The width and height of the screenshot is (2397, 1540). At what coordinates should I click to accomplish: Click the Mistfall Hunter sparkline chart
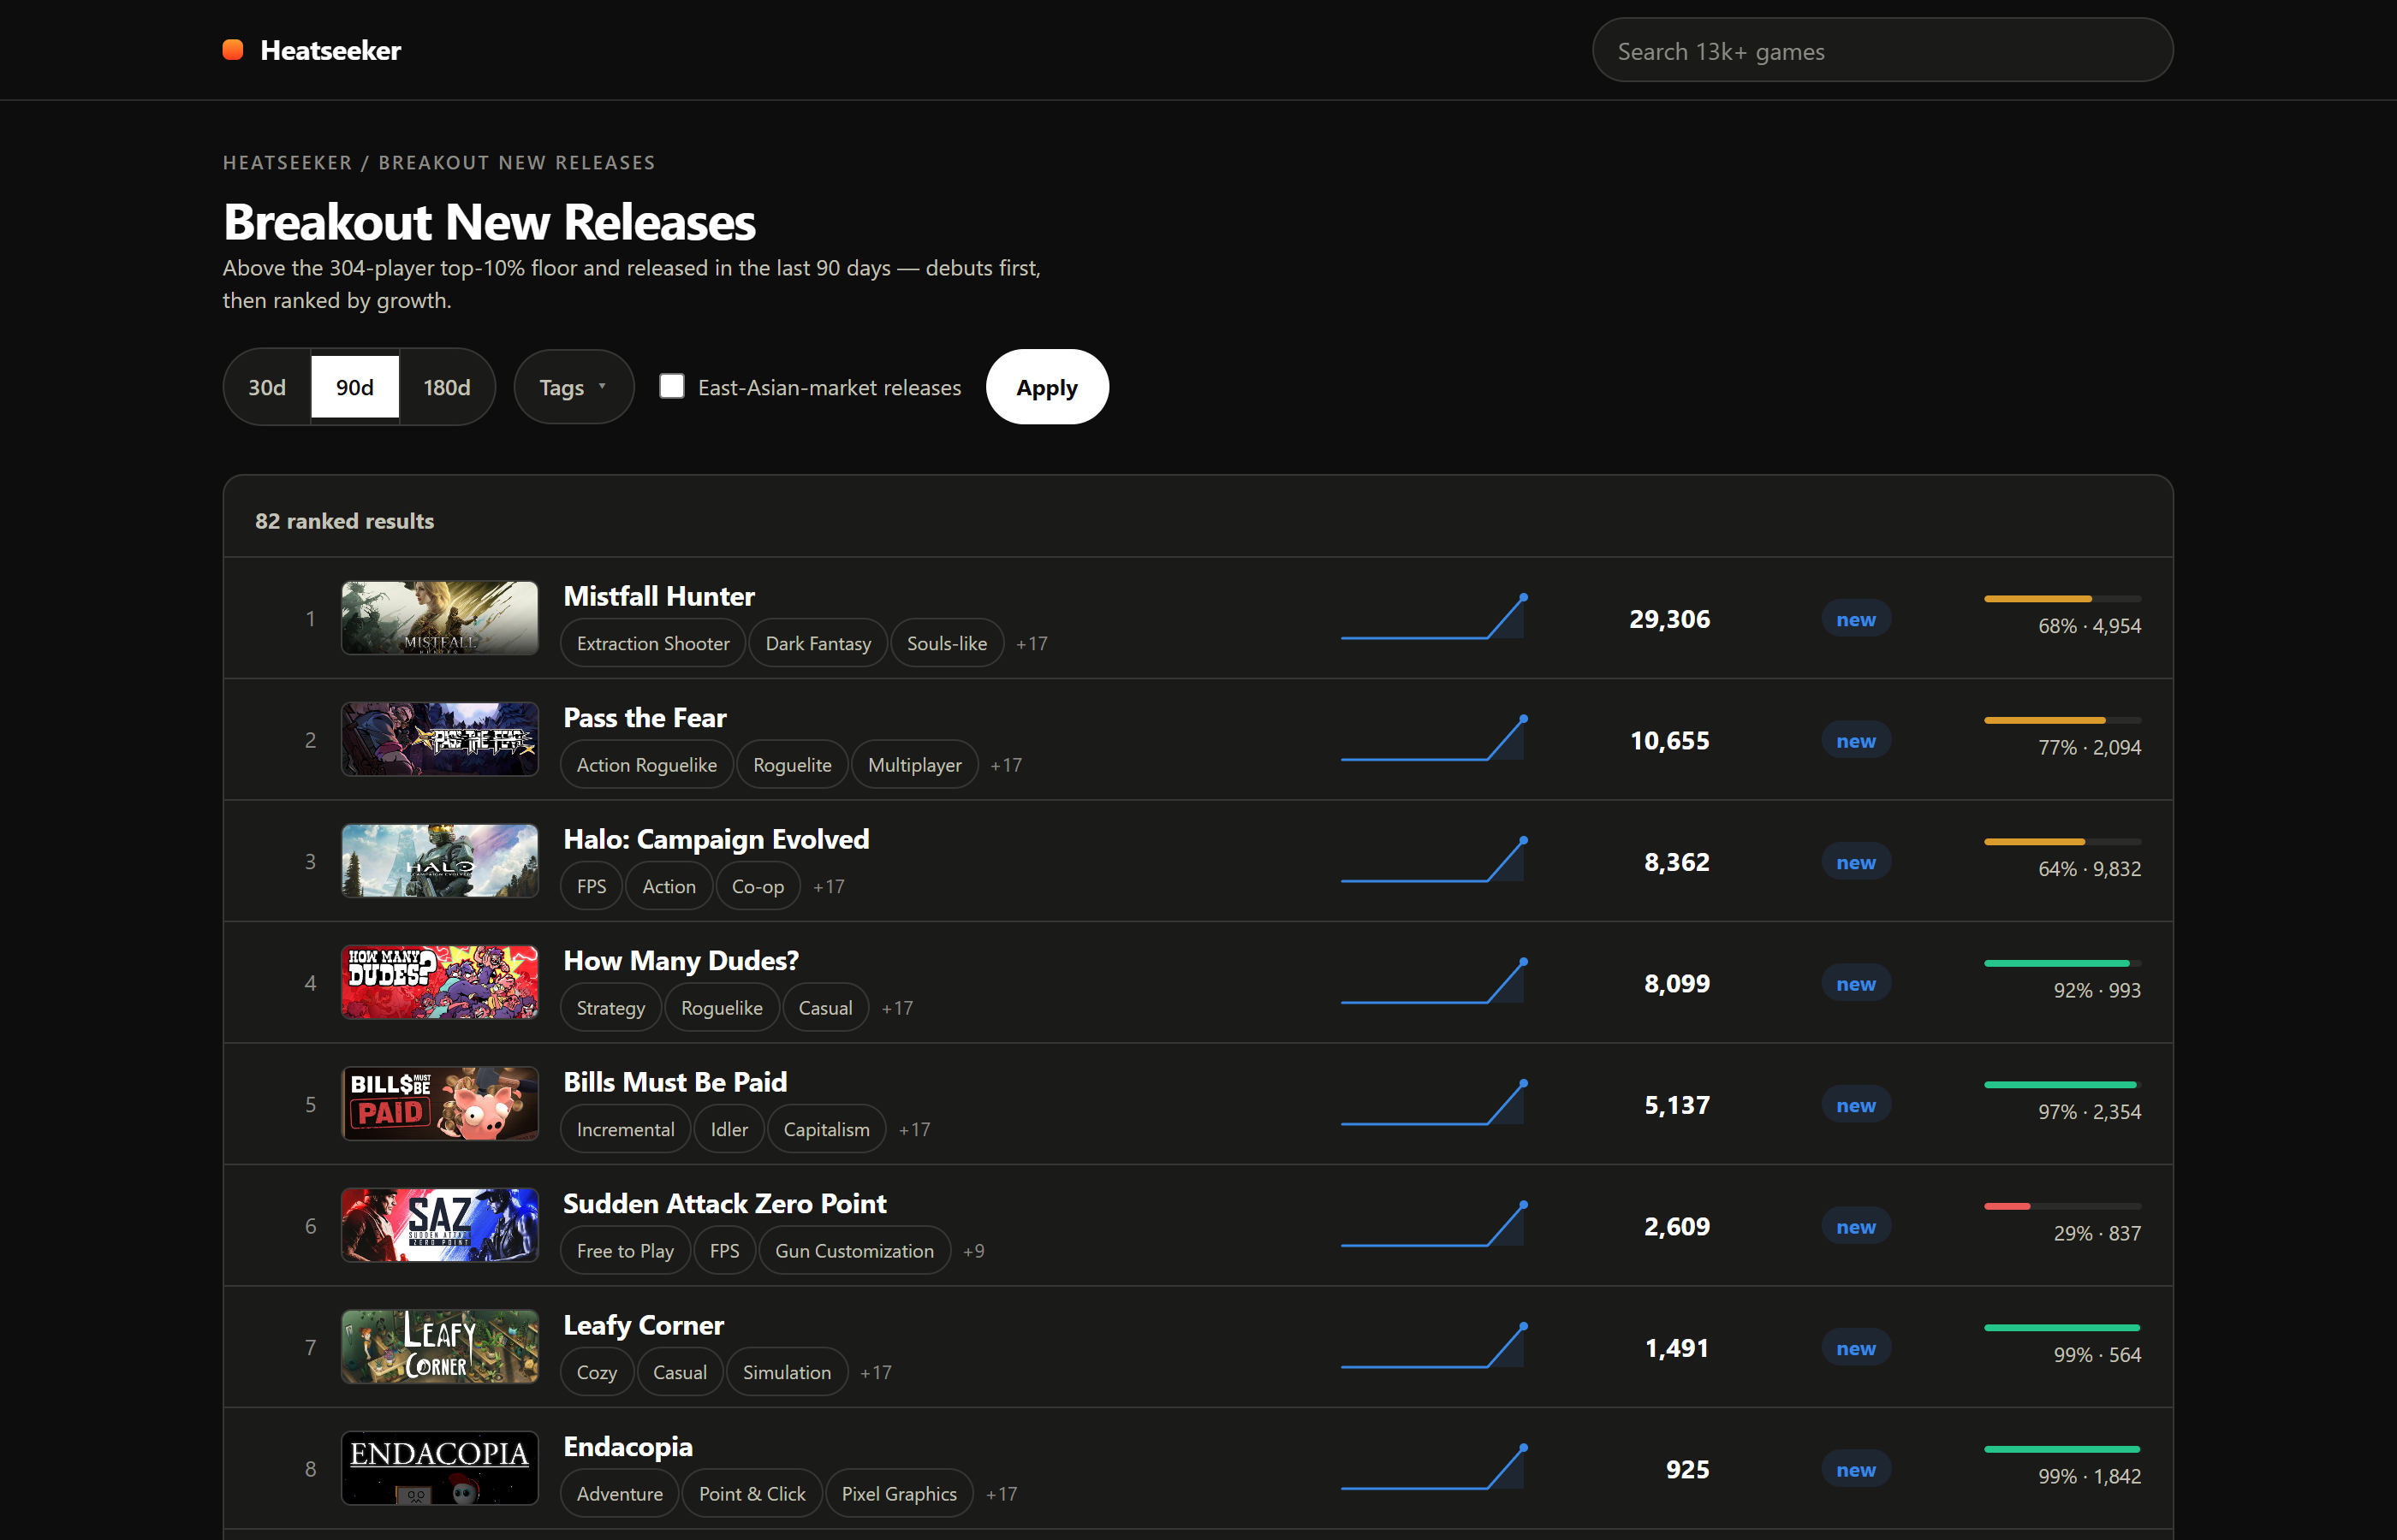[x=1434, y=617]
